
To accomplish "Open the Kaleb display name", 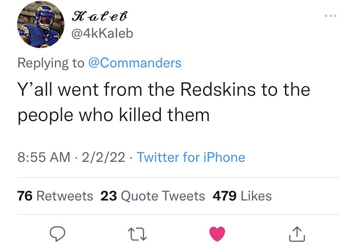I will 100,16.
